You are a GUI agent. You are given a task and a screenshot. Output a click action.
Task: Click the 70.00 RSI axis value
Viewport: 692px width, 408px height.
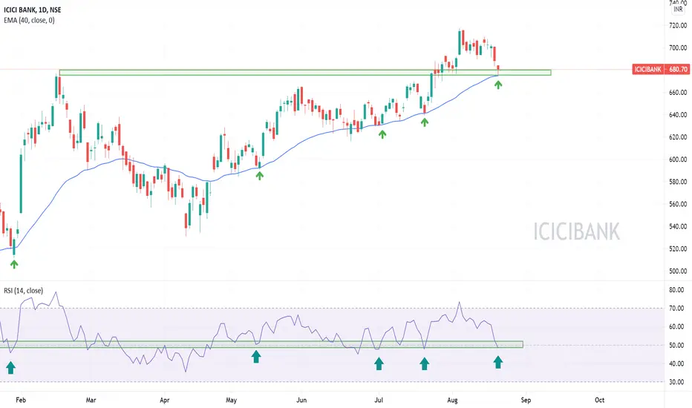tap(676, 309)
